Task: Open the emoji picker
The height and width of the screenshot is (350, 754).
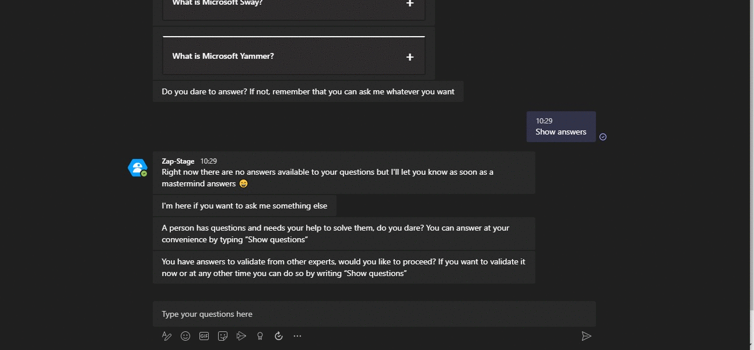Action: click(x=185, y=336)
